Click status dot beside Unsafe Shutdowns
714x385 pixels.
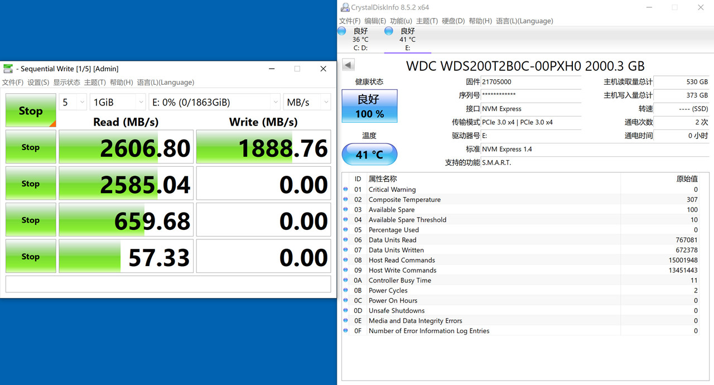tap(346, 311)
